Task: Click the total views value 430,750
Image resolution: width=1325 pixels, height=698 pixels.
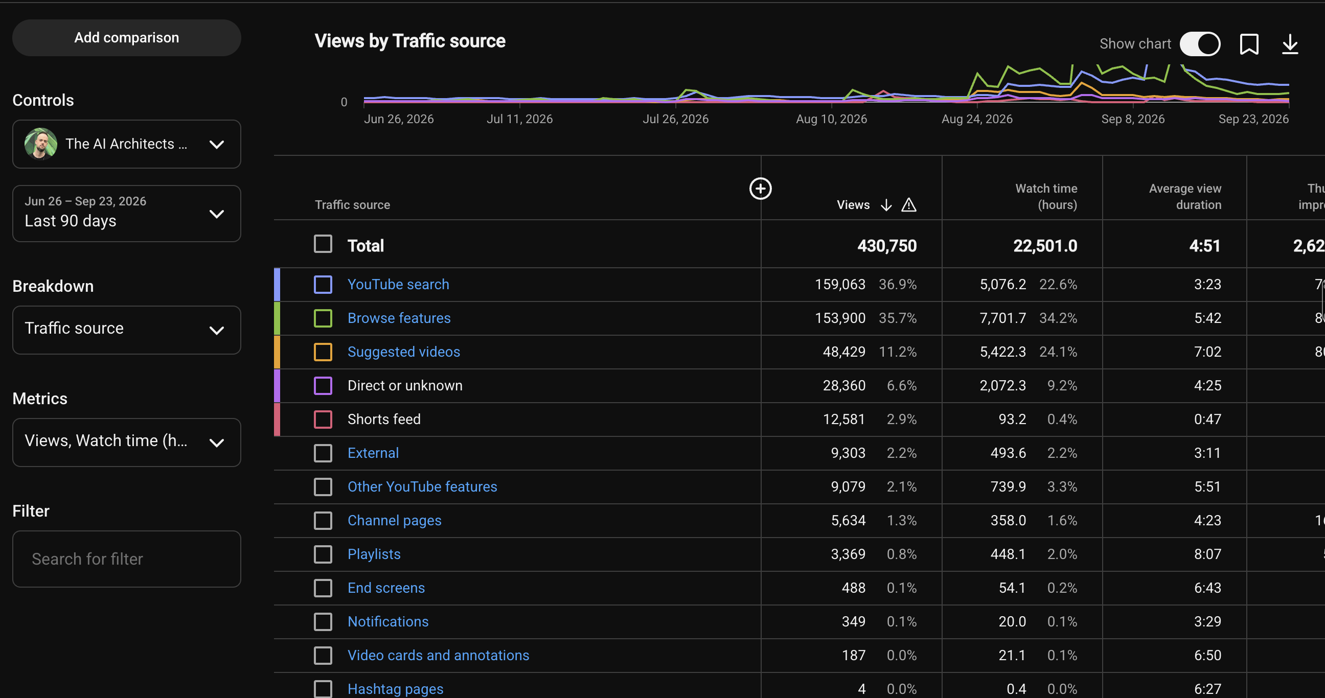Action: pyautogui.click(x=887, y=246)
